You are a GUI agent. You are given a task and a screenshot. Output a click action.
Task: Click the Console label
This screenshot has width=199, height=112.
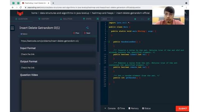112,108
